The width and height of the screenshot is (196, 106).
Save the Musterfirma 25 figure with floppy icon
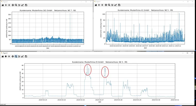(26, 56)
